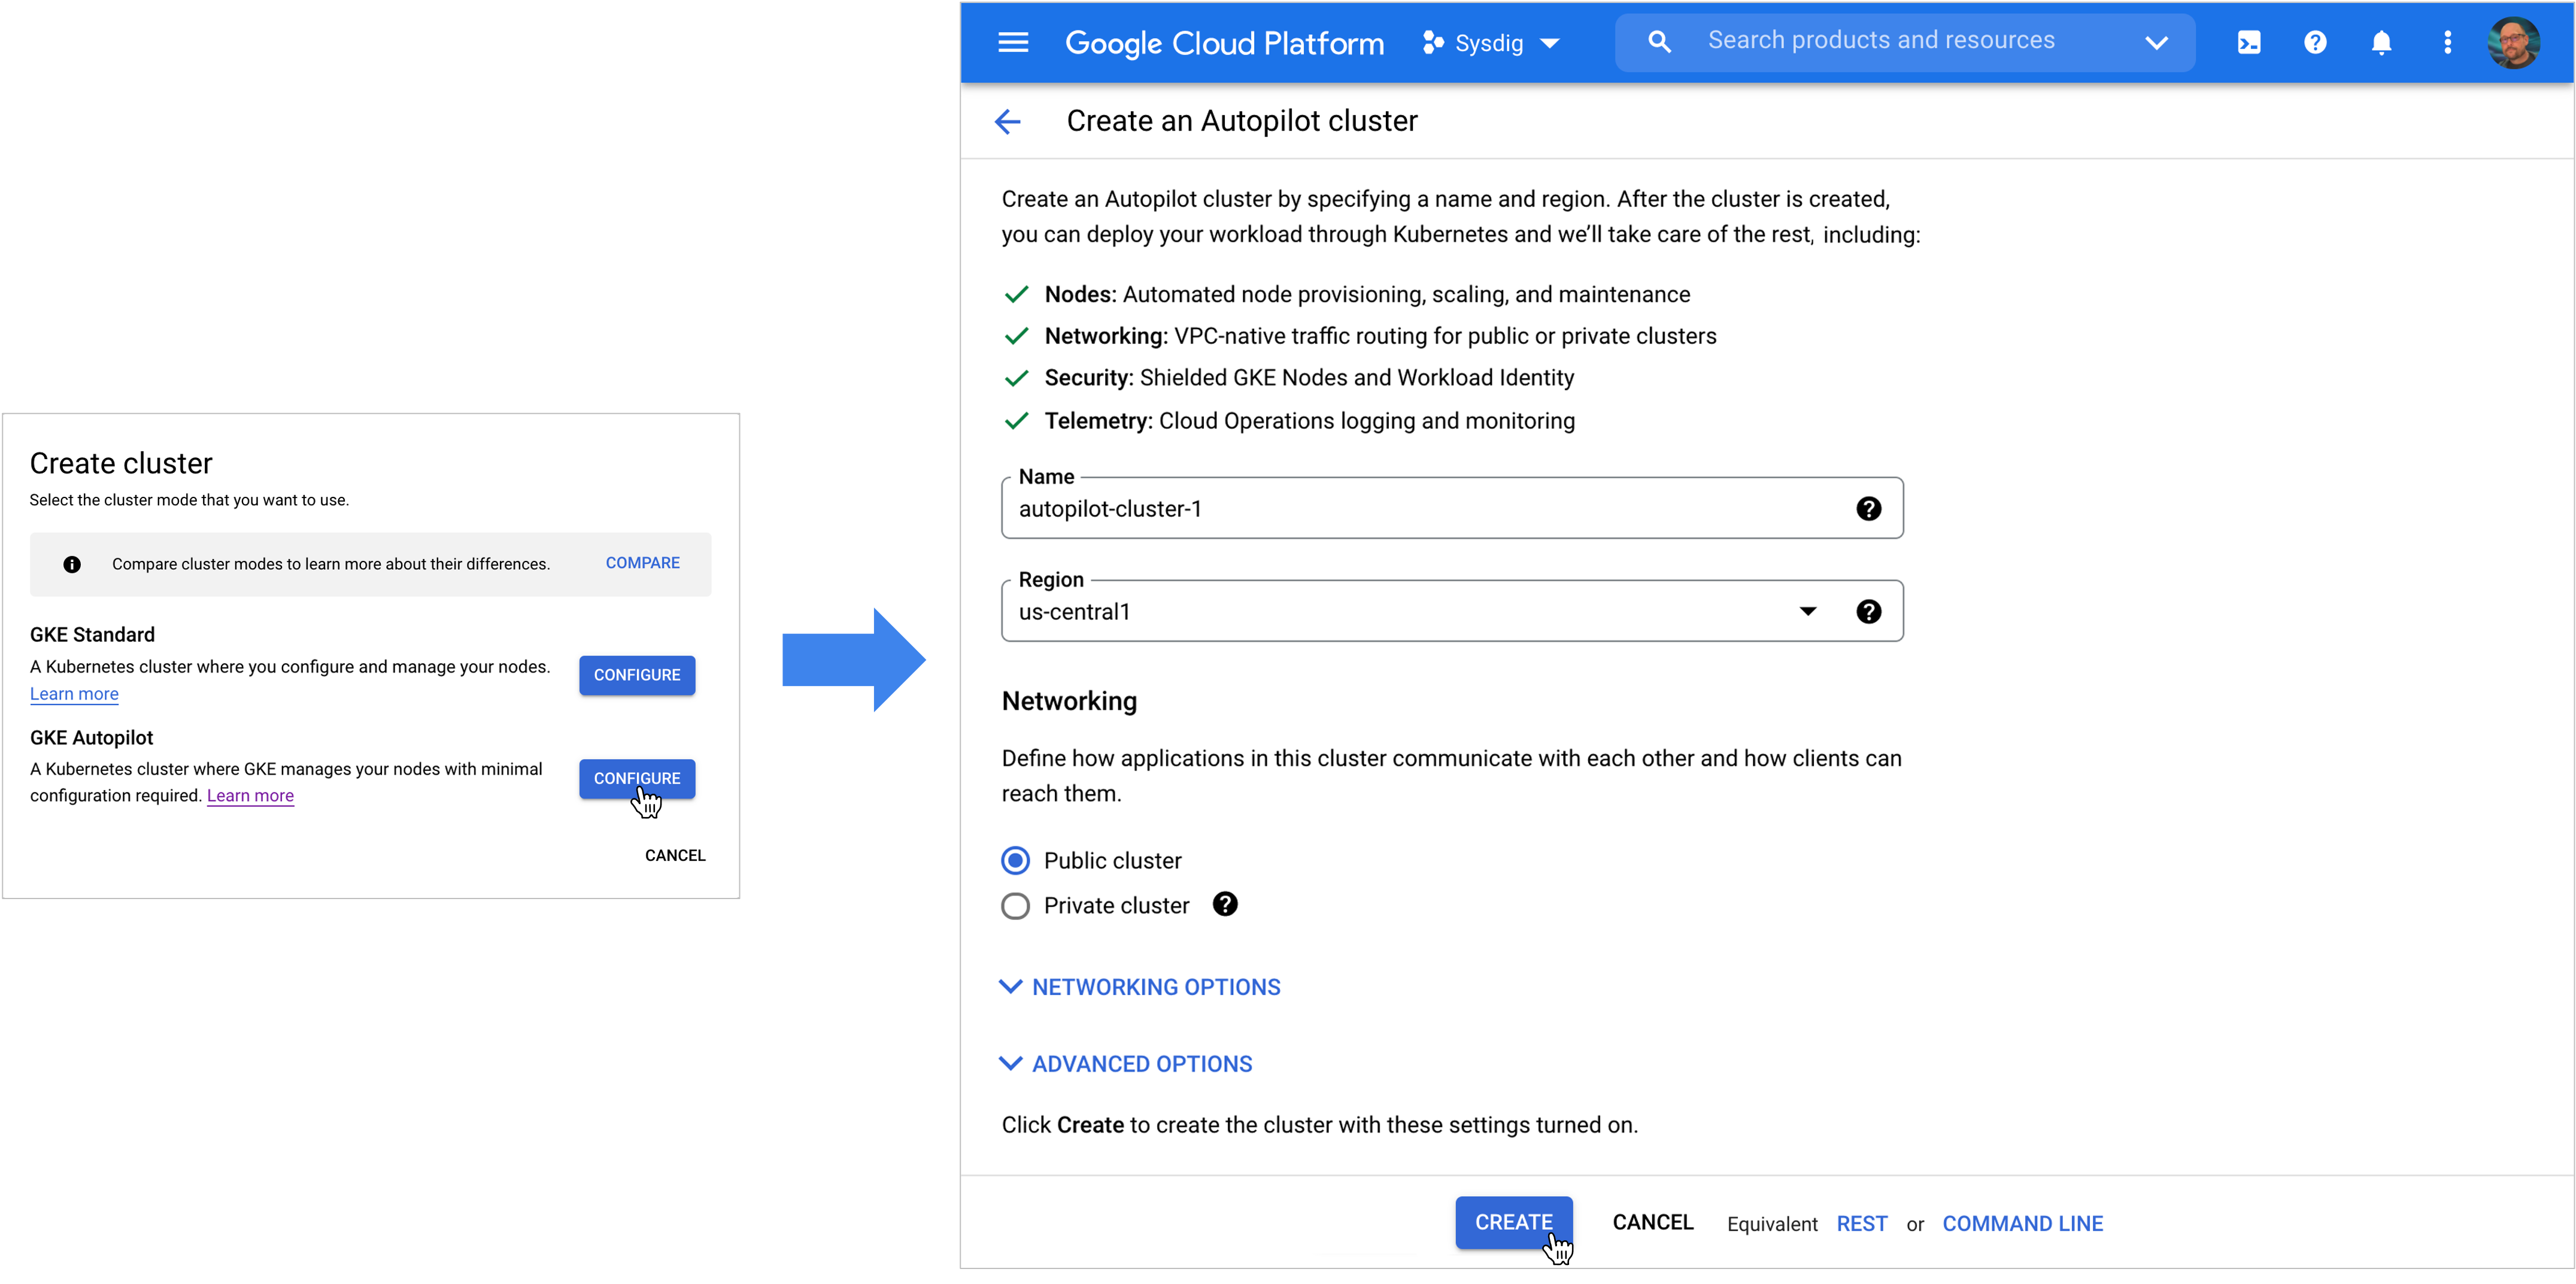The width and height of the screenshot is (2576, 1284).
Task: Click CANCEL next to Create button
Action: (x=1653, y=1222)
